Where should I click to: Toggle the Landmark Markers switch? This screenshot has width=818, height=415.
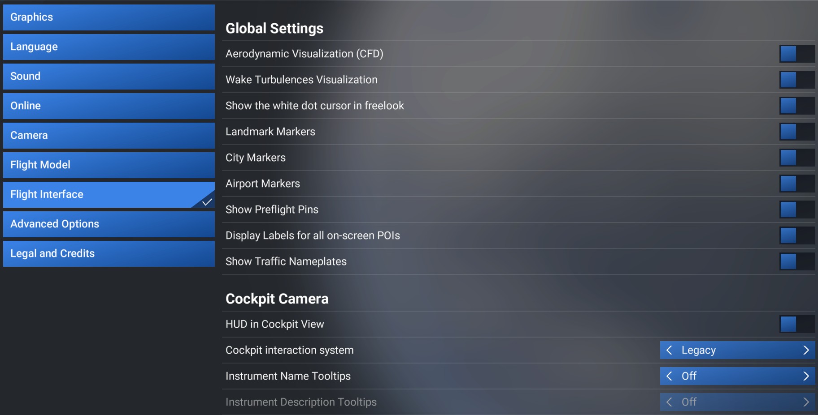tap(796, 132)
